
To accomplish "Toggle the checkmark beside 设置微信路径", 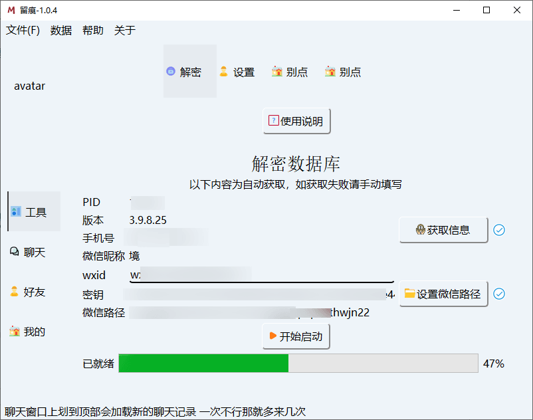I will pyautogui.click(x=499, y=292).
